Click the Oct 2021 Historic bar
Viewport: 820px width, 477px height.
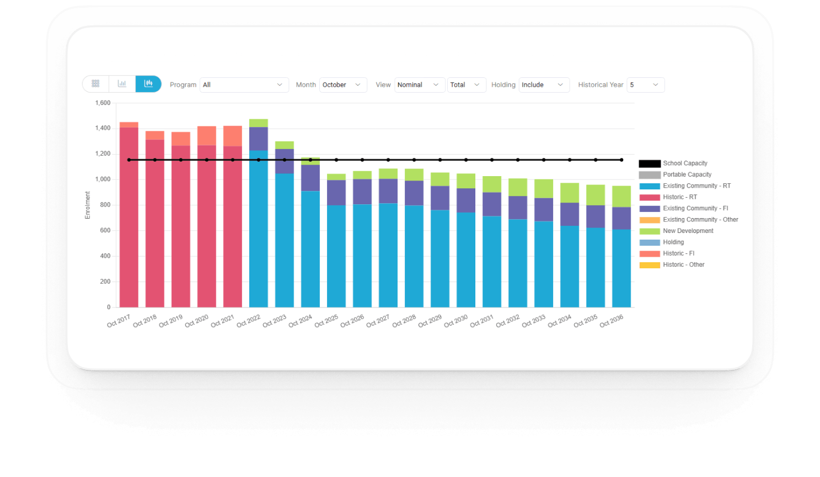pyautogui.click(x=233, y=216)
